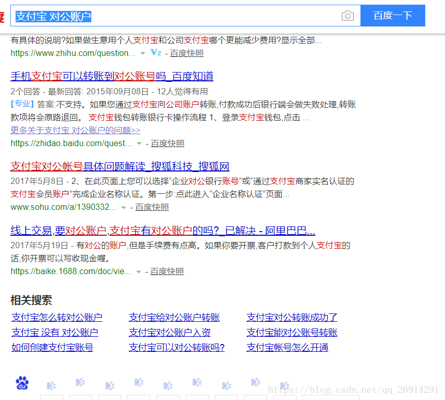Open result 手机支付宝可以转账到对公账号吗_百度知道
Viewport: 445px width, 400px height.
pyautogui.click(x=112, y=76)
